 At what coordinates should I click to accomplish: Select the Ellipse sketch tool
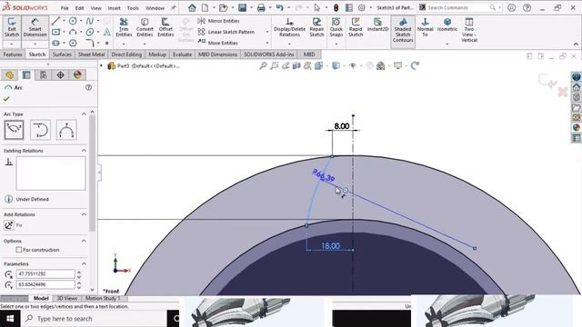click(90, 32)
